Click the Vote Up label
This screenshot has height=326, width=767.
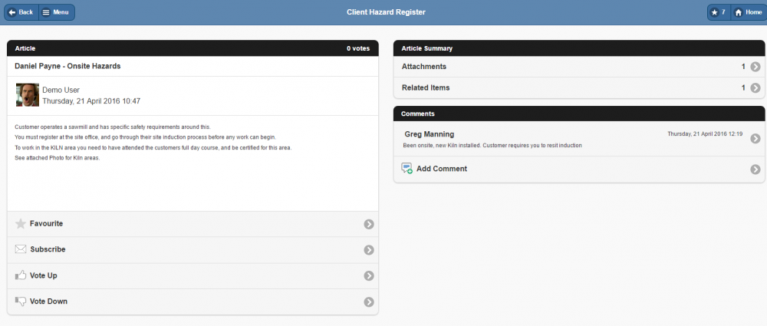(x=44, y=275)
